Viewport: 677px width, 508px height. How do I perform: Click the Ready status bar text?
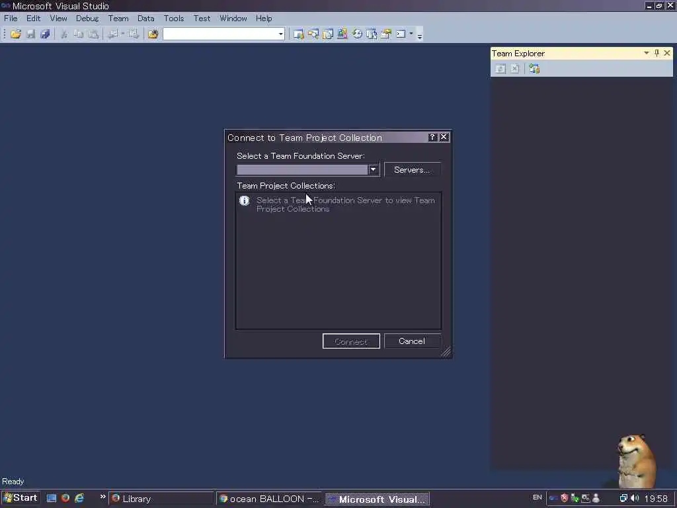coord(13,482)
